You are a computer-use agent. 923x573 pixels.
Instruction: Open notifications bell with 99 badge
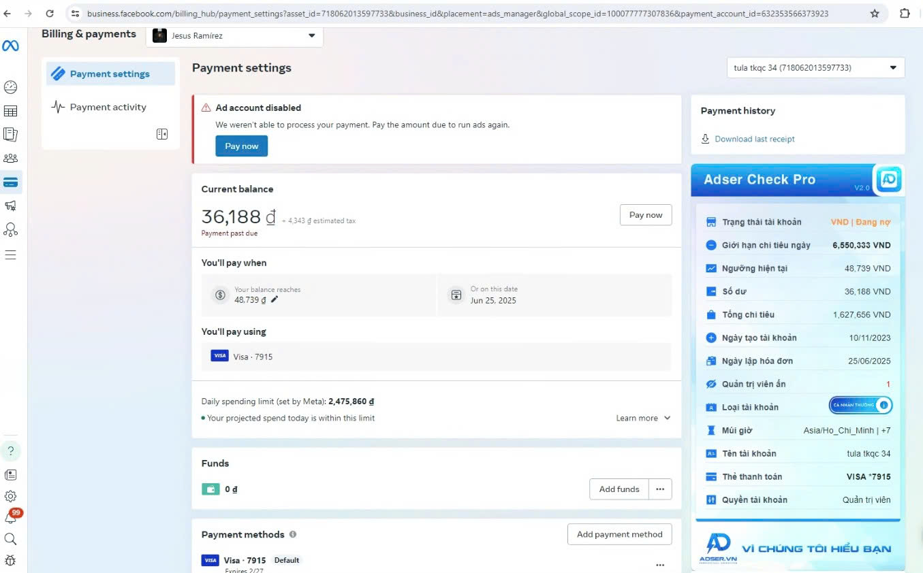coord(11,517)
